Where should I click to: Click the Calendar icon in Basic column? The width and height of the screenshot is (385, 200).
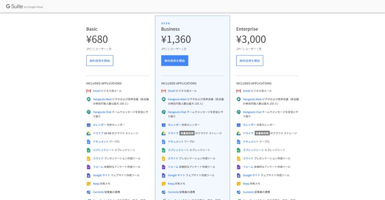coord(89,125)
